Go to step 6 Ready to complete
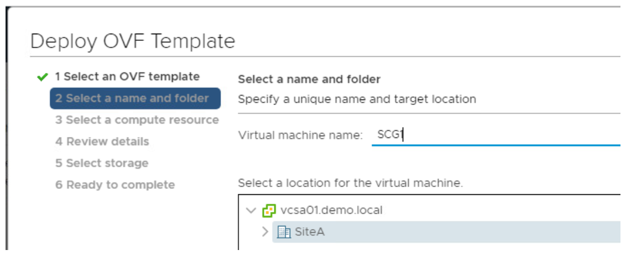Image resolution: width=626 pixels, height=255 pixels. click(114, 184)
